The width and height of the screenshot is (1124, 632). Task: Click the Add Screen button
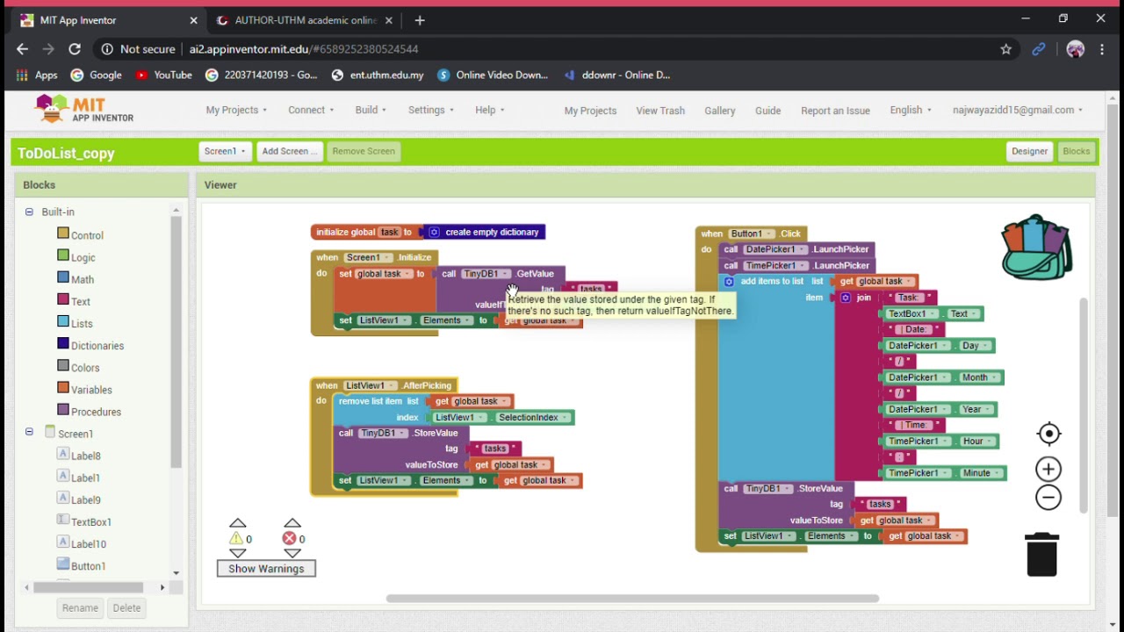coord(290,151)
